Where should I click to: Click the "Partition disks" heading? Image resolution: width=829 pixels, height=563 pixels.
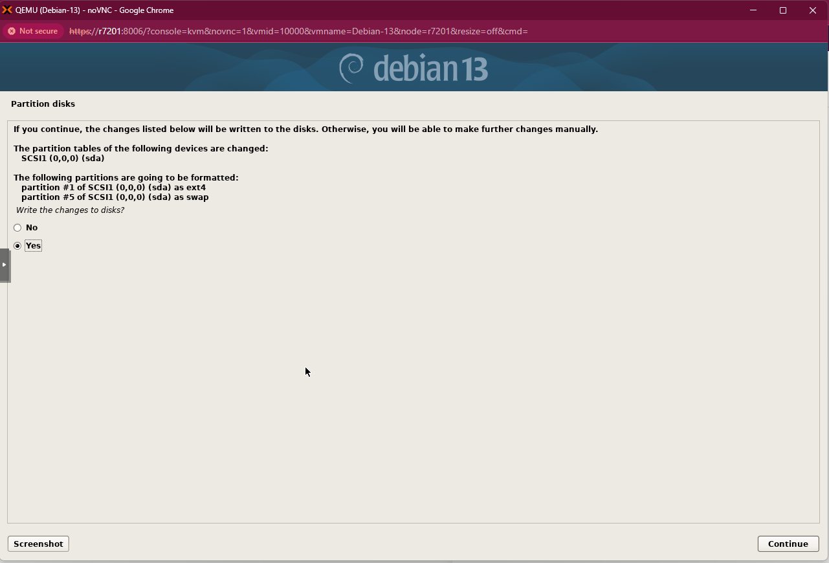[43, 104]
